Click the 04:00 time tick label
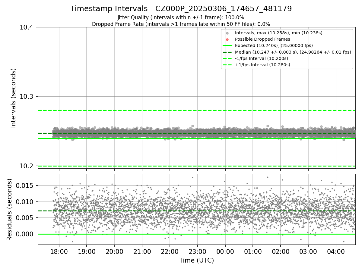 (336, 251)
